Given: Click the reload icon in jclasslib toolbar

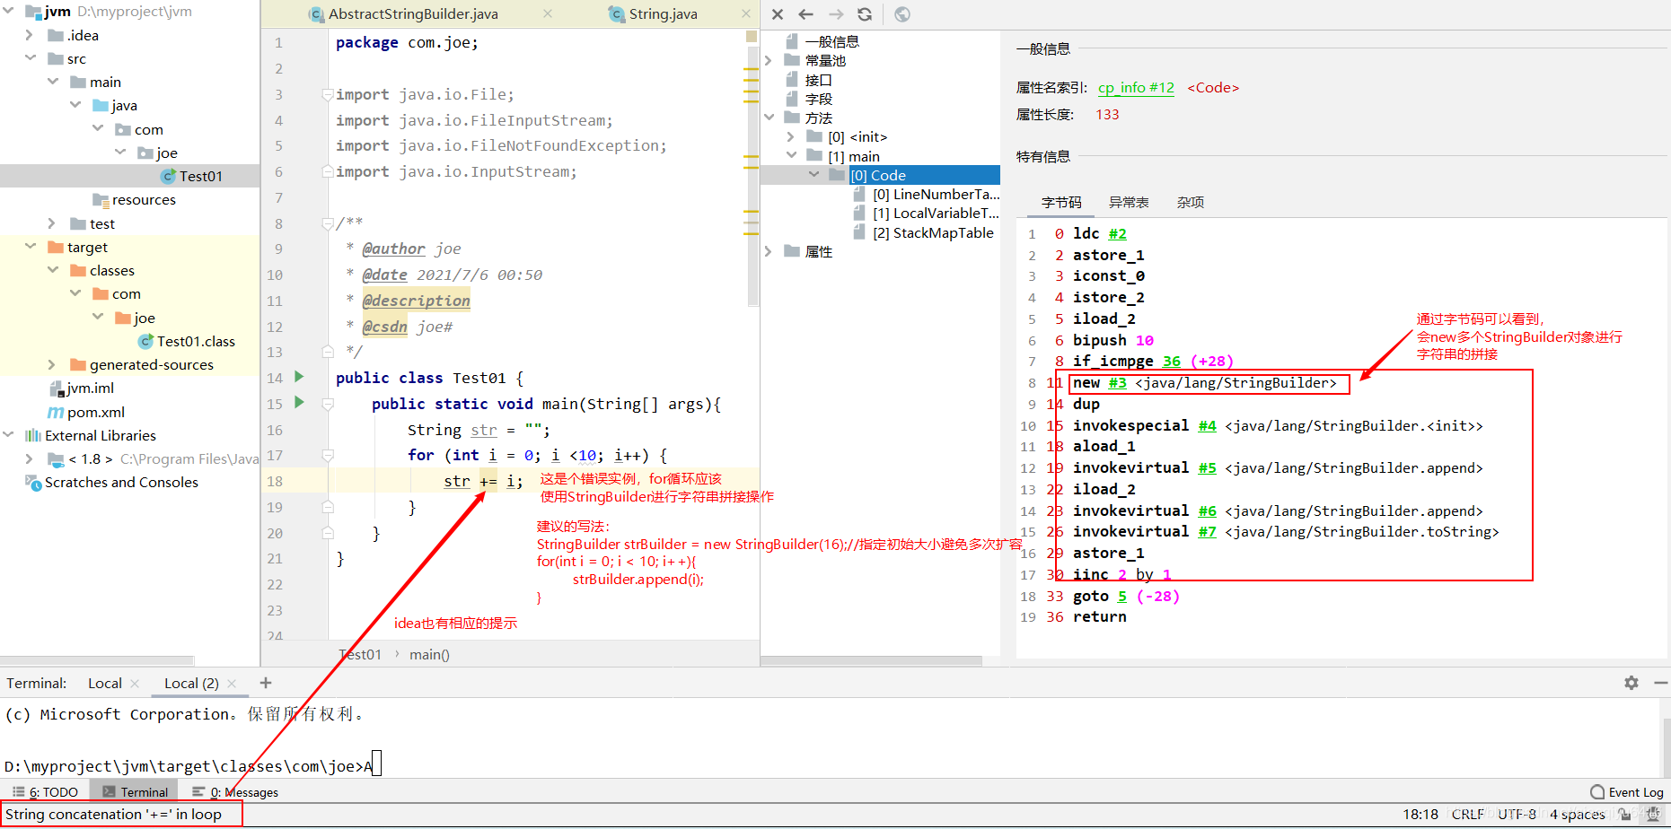Looking at the screenshot, I should [865, 14].
